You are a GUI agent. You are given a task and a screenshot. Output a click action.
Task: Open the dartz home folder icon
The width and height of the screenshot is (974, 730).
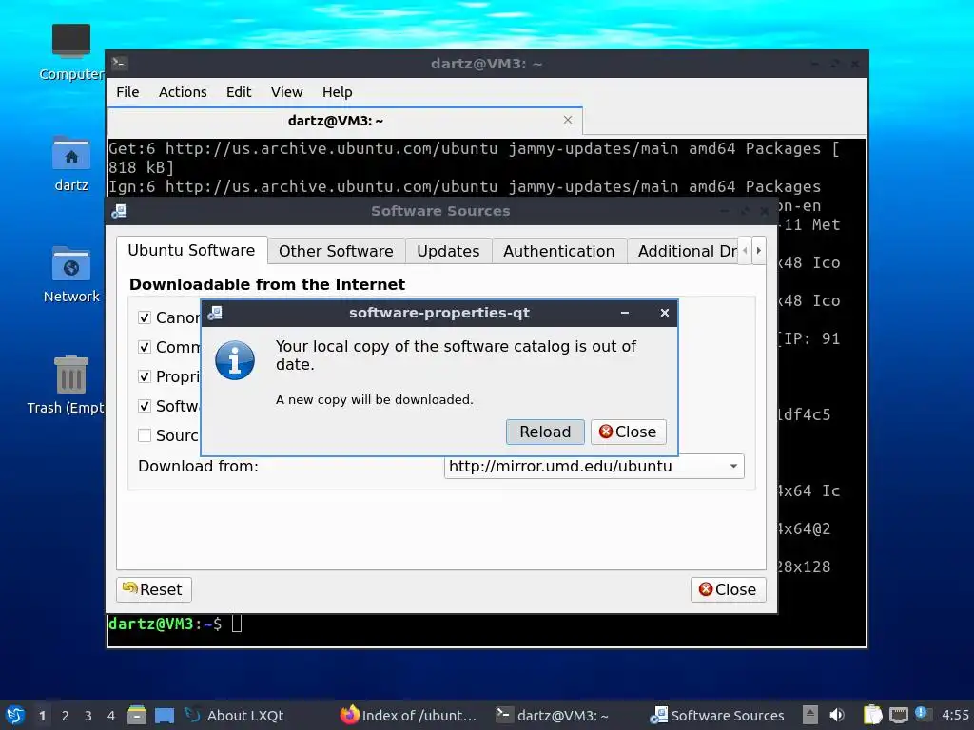pos(70,163)
